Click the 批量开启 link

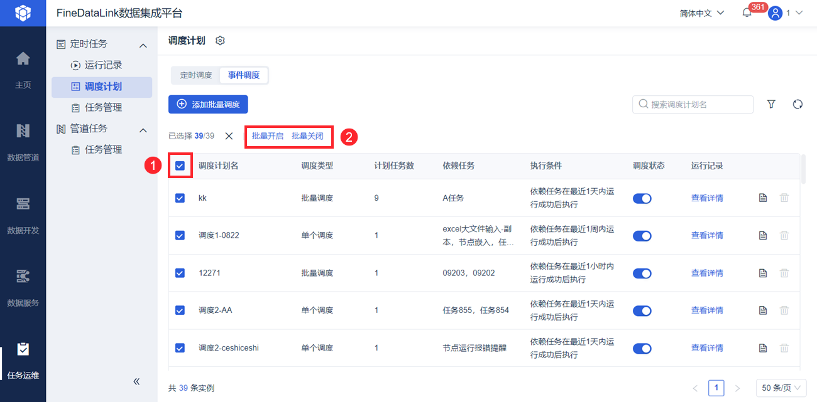pyautogui.click(x=268, y=136)
